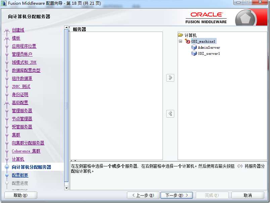Click the AdminServer cube icon
This screenshot has height=203, width=270.
coord(194,47)
